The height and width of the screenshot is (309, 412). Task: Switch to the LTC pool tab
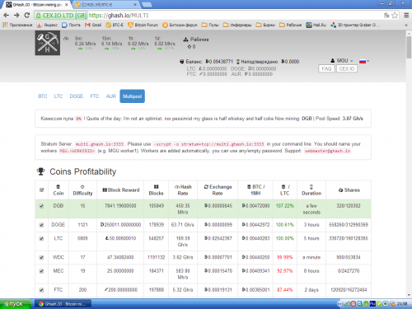click(59, 96)
